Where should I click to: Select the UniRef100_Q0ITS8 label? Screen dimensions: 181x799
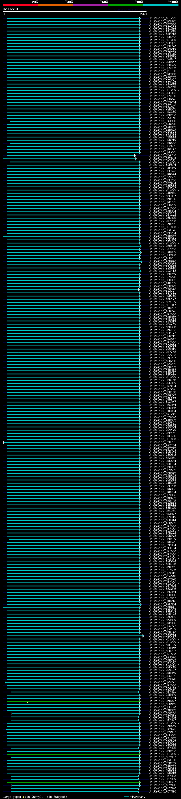162,71
